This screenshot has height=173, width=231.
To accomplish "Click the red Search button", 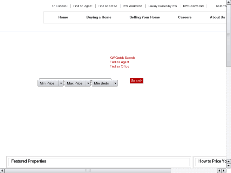I will 137,81.
